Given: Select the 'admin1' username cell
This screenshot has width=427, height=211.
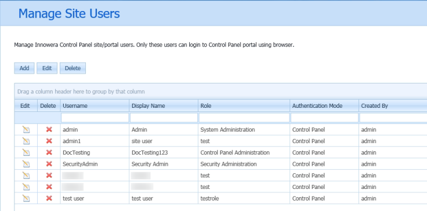Looking at the screenshot, I should point(95,141).
